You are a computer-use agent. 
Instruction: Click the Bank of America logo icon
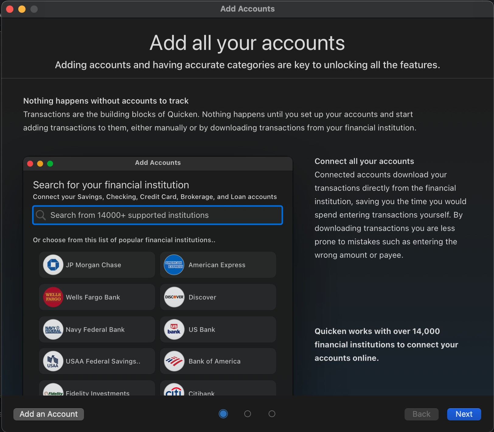174,361
